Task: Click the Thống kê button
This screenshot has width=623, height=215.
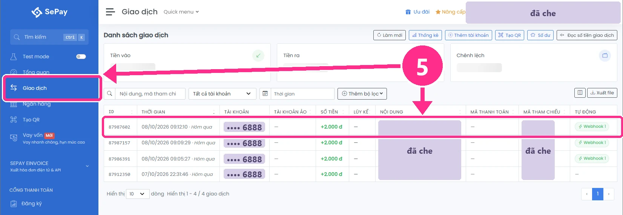Action: 425,35
